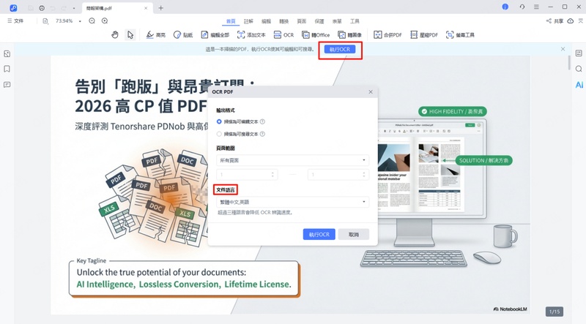The height and width of the screenshot is (324, 586).
Task: Open the screenshot/crop tool in the toolbar
Action: 460,34
